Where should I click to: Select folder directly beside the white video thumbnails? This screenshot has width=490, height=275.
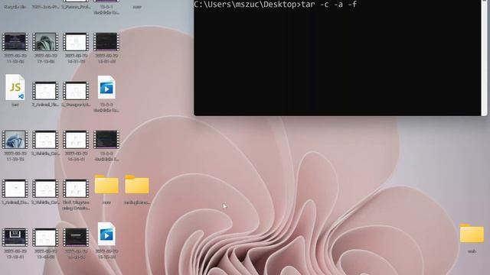tap(106, 184)
